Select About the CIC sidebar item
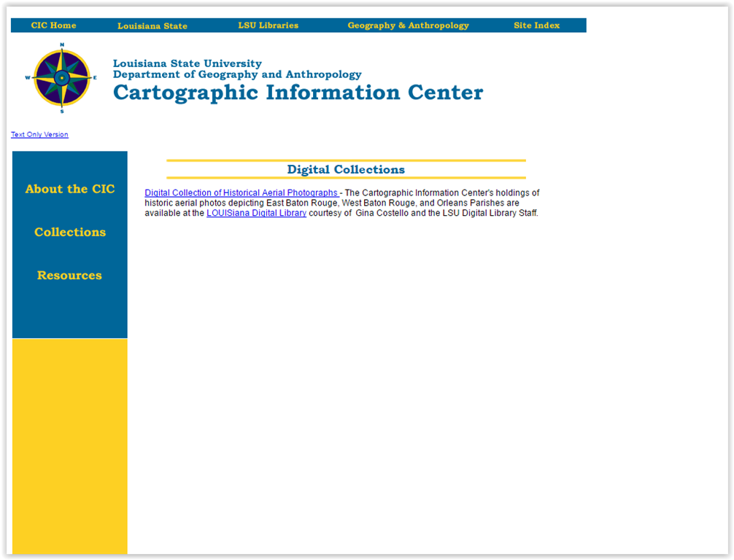734x560 pixels. point(70,189)
